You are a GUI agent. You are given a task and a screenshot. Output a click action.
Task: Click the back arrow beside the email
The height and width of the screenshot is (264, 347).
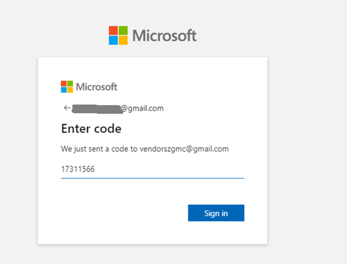pyautogui.click(x=67, y=108)
